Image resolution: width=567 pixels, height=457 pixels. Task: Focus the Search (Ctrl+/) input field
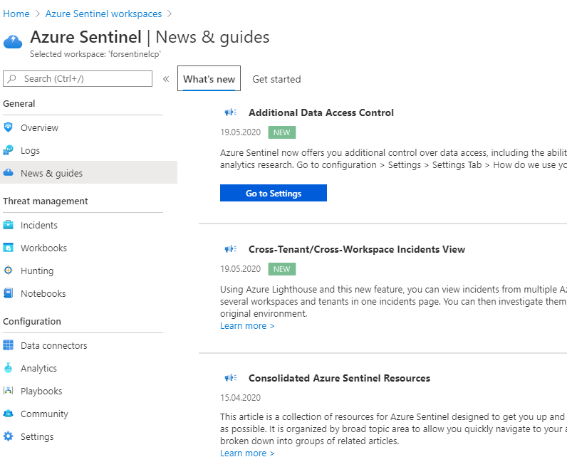click(x=78, y=78)
